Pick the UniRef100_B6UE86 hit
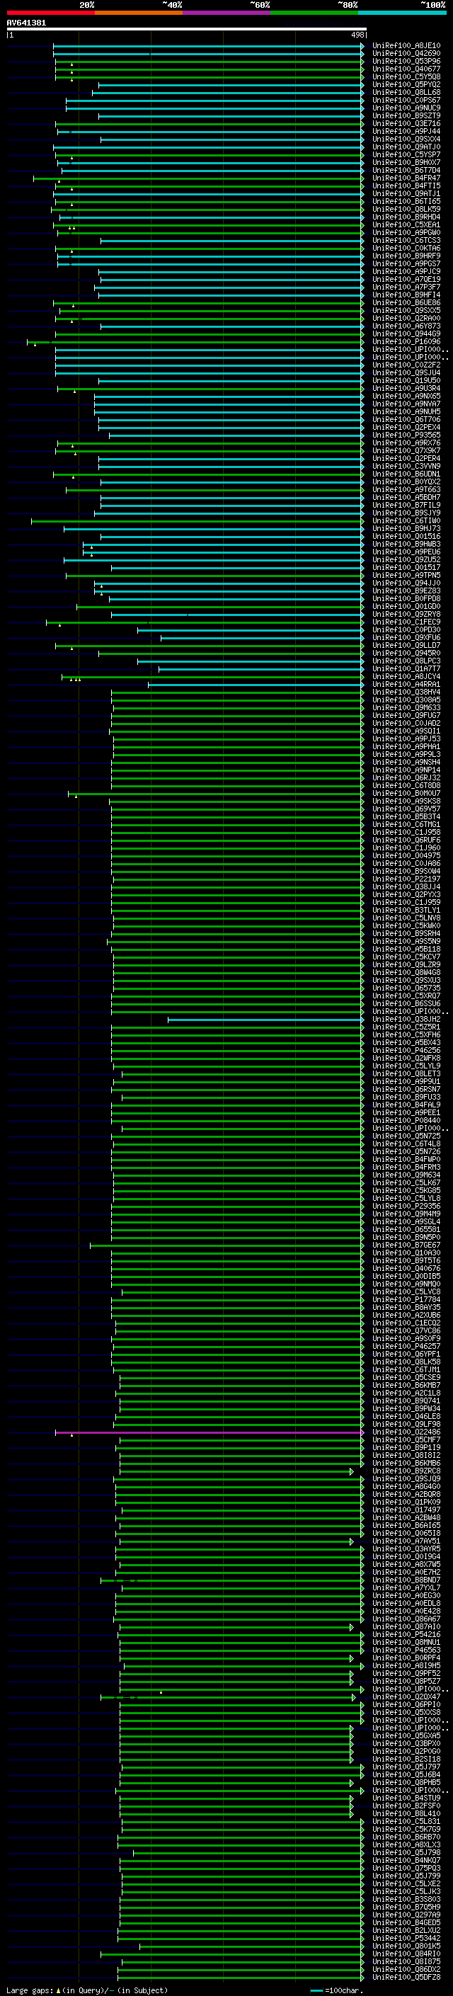 click(406, 303)
